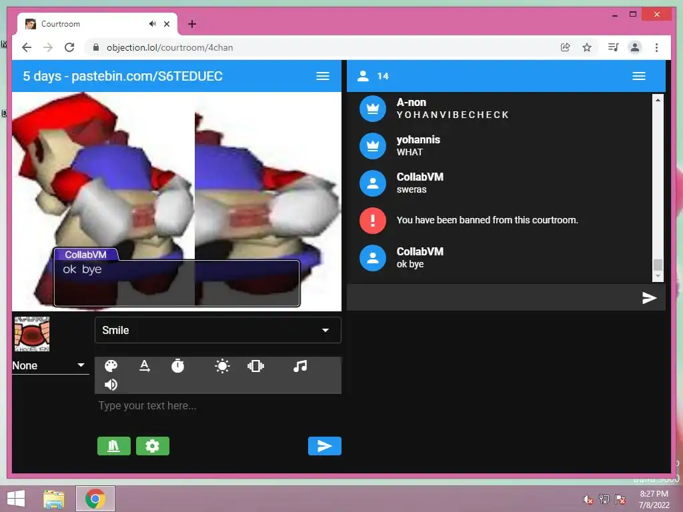Open the text speed tool icon
683x512 pixels.
coord(145,366)
